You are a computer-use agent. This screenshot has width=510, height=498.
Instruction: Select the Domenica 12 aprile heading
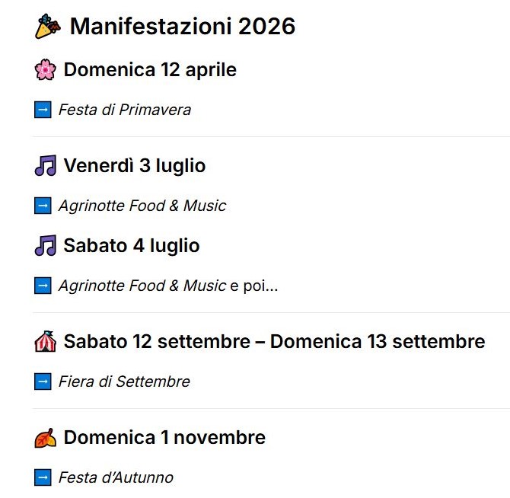tap(150, 70)
